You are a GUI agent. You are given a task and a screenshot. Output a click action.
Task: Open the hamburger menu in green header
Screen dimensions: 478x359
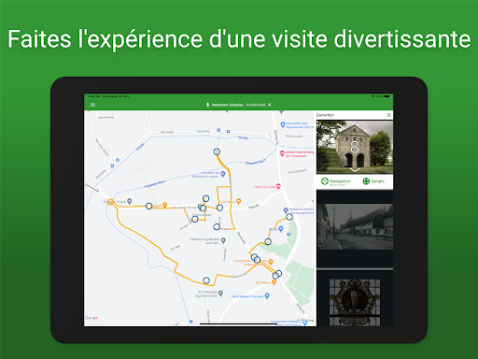92,105
